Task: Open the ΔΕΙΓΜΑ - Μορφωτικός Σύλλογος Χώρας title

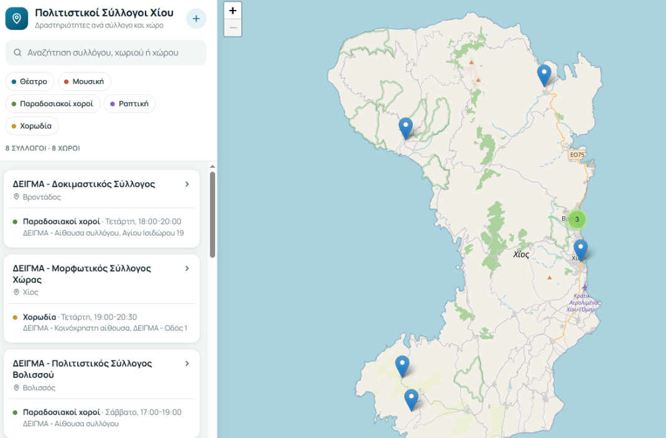Action: [82, 274]
